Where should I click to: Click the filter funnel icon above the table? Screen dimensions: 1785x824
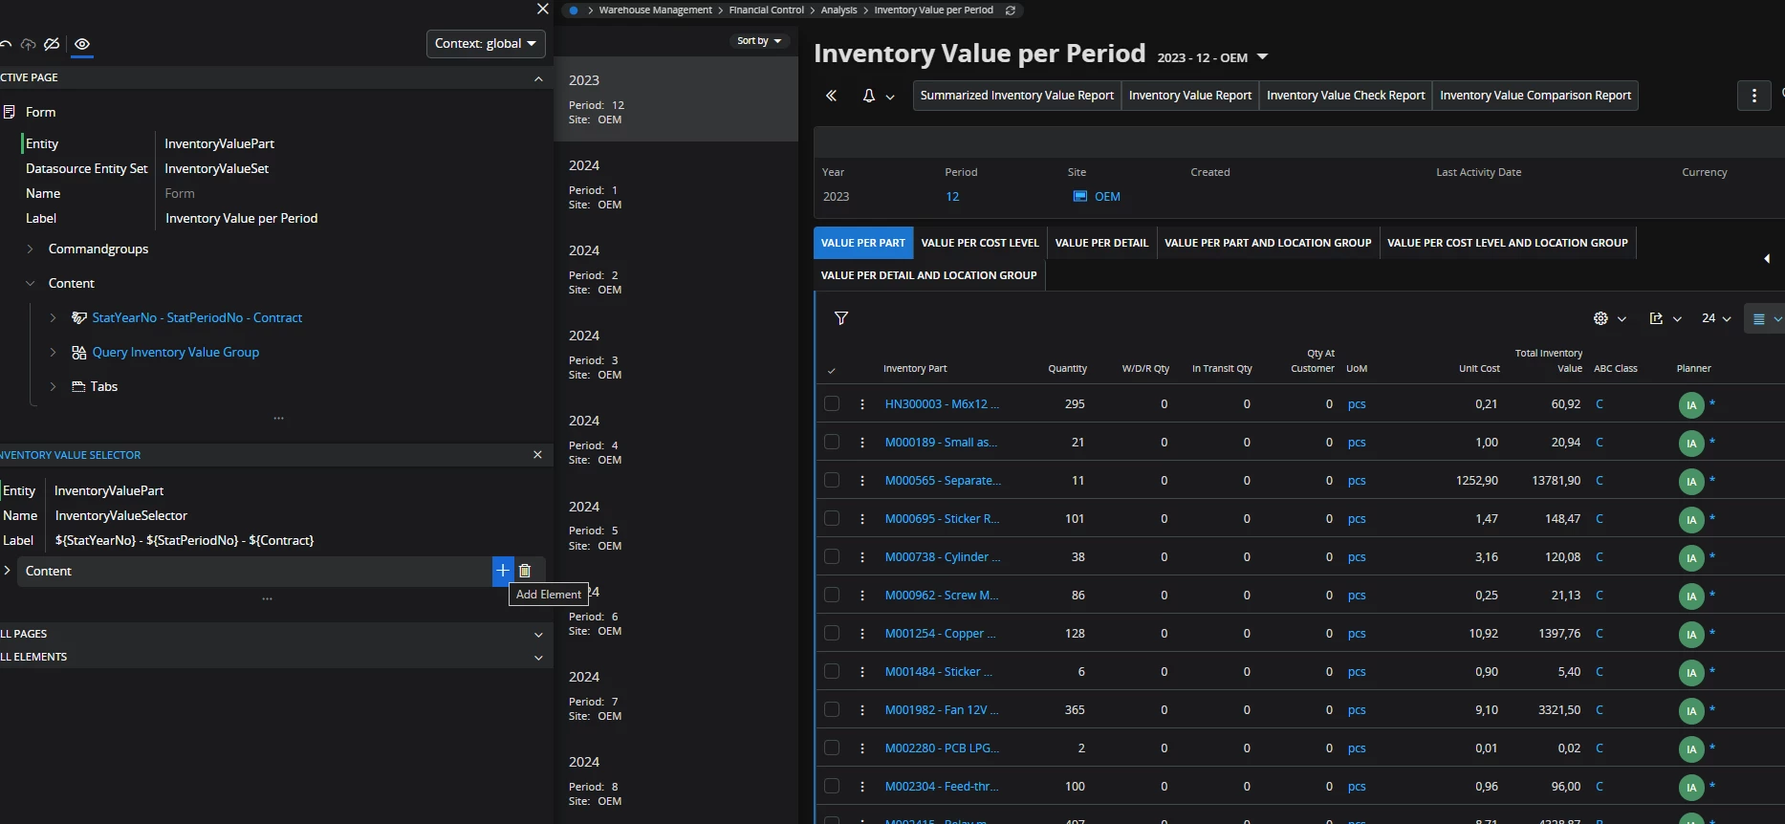(841, 318)
